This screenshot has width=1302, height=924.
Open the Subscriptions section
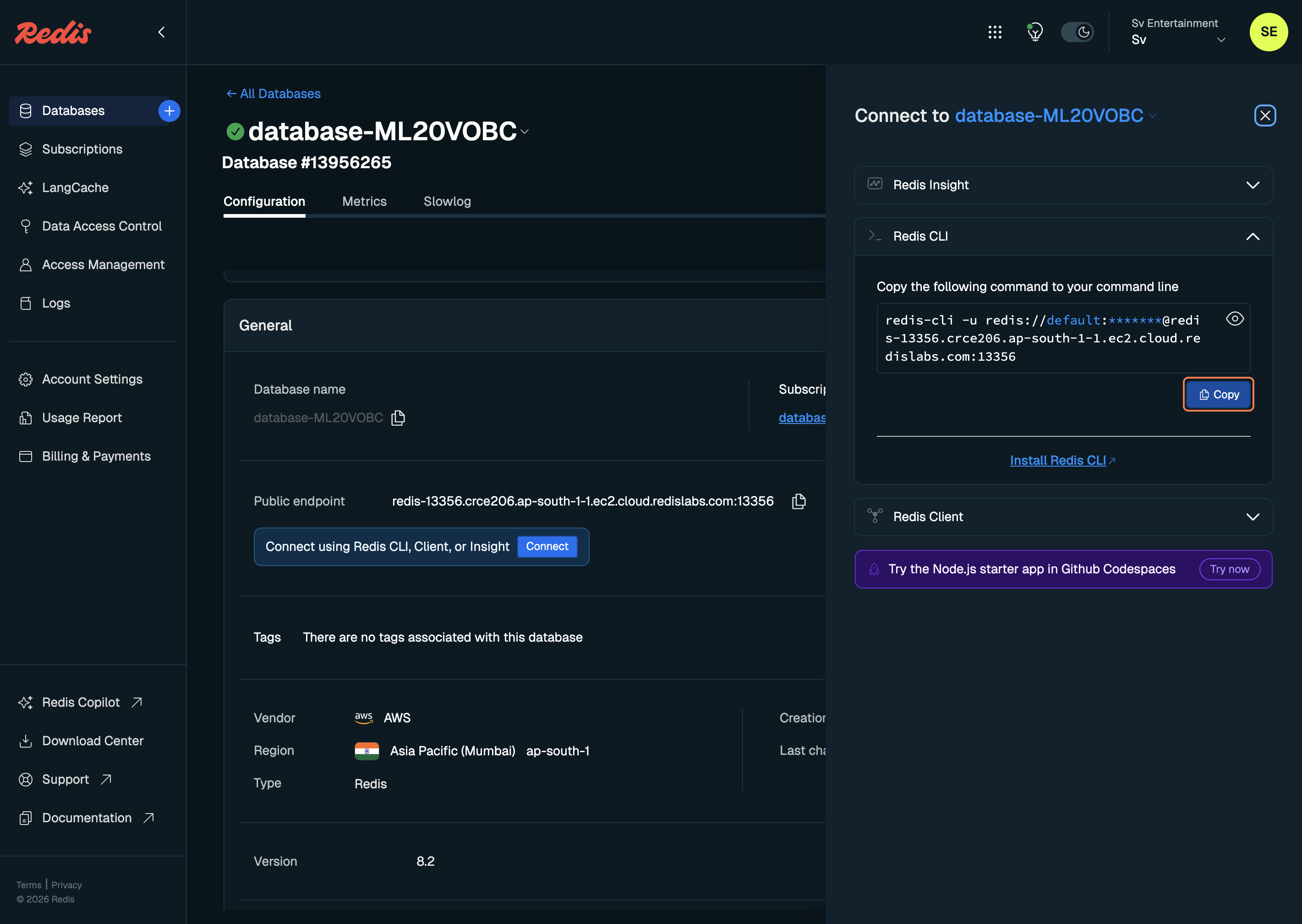coord(82,149)
